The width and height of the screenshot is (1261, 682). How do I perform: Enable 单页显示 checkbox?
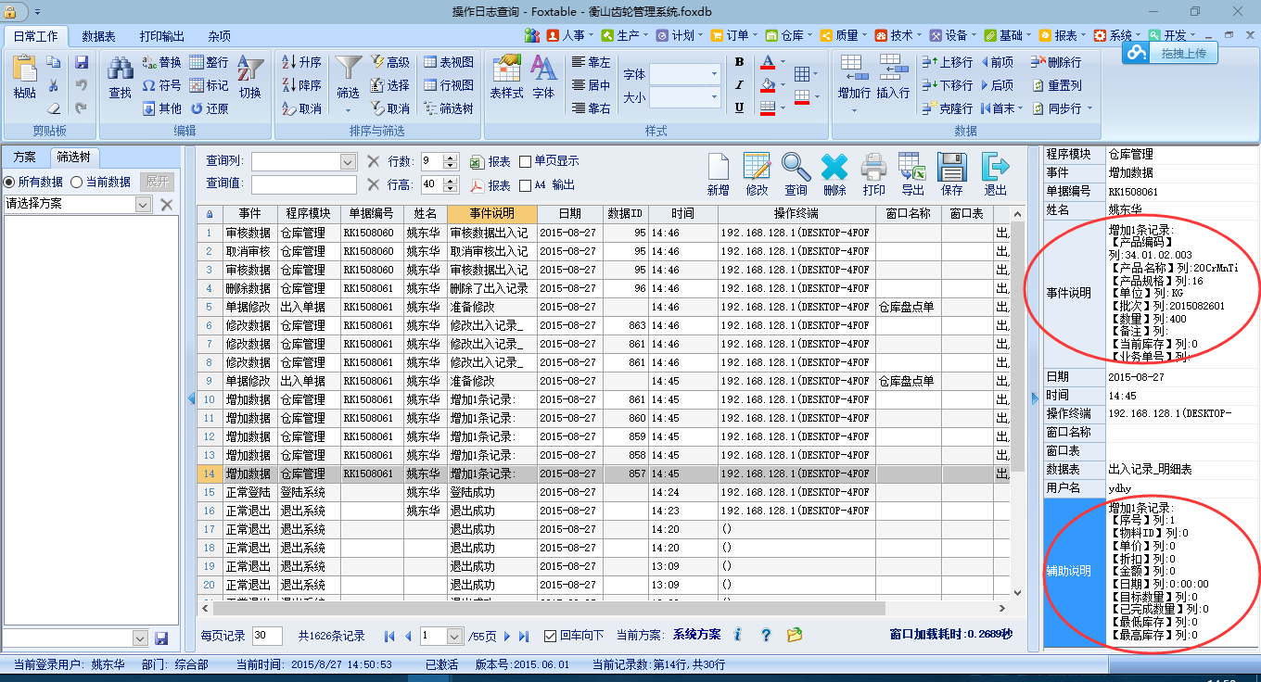click(526, 161)
